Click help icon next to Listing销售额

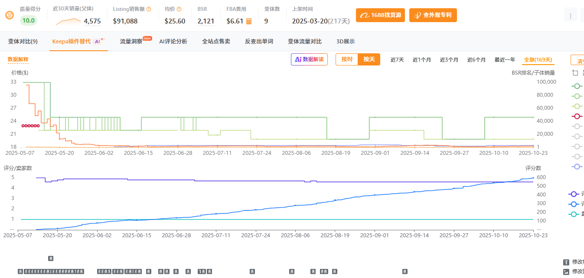pyautogui.click(x=149, y=9)
